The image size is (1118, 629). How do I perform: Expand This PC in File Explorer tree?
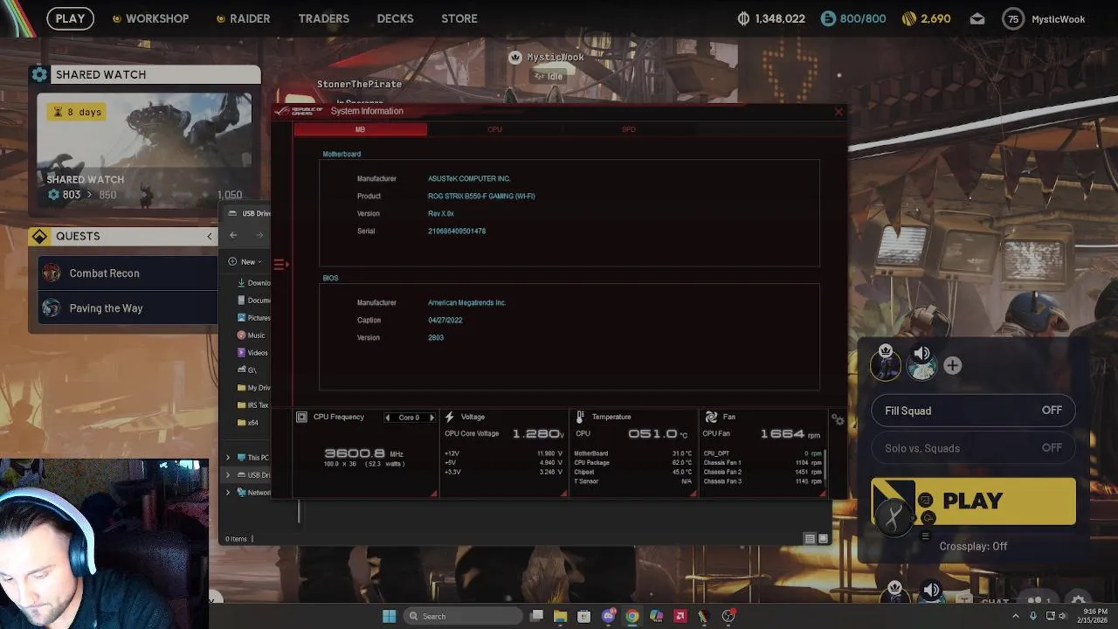[x=228, y=458]
